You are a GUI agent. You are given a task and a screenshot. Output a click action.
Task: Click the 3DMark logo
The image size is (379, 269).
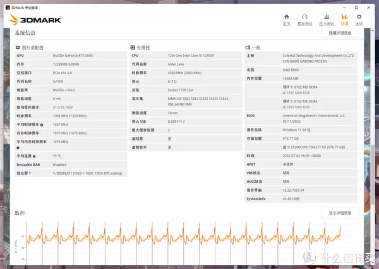click(35, 19)
